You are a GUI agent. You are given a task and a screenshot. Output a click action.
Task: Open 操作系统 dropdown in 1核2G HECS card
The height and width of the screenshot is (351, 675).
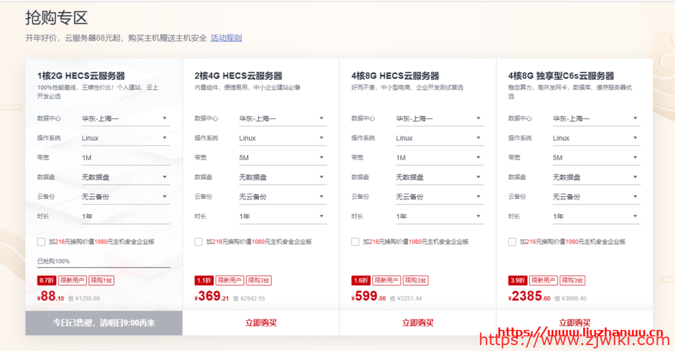(x=126, y=138)
